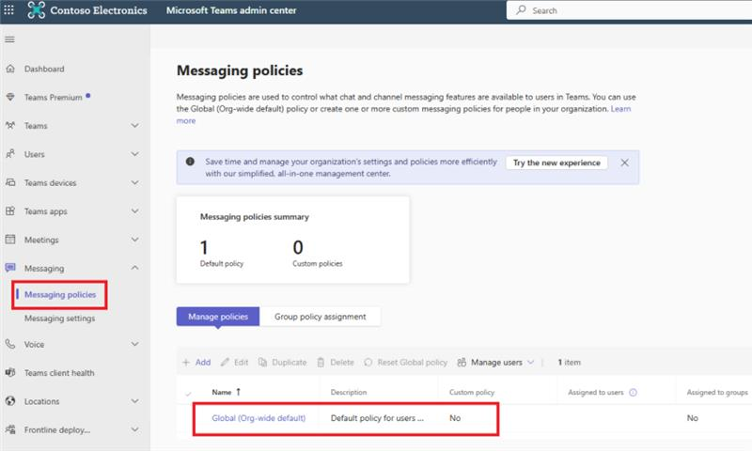Click the Teams devices icon
The height and width of the screenshot is (451, 752).
pos(10,182)
